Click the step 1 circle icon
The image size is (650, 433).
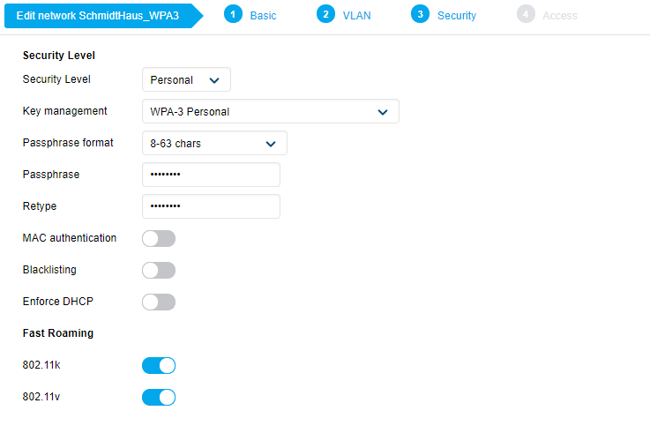coord(233,15)
